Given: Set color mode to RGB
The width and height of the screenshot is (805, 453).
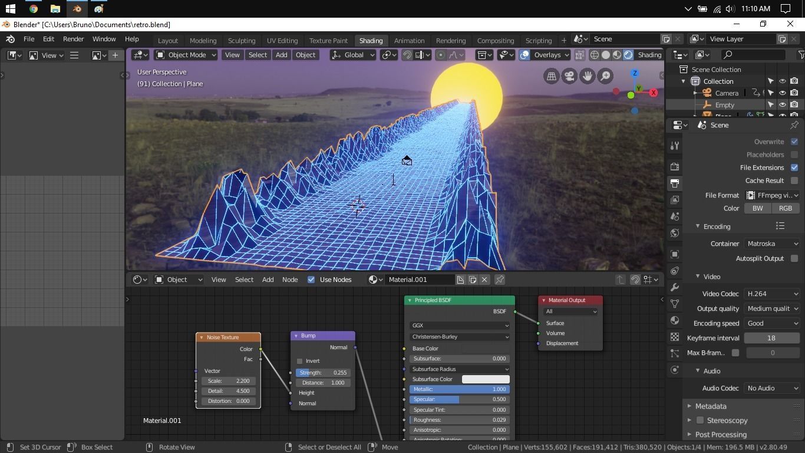Looking at the screenshot, I should click(x=786, y=208).
